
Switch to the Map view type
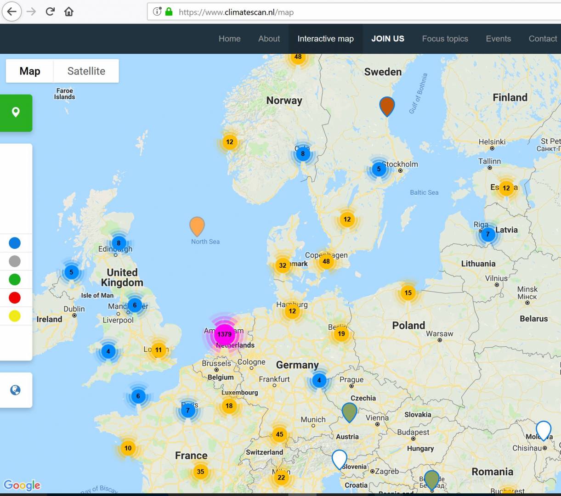pos(30,71)
